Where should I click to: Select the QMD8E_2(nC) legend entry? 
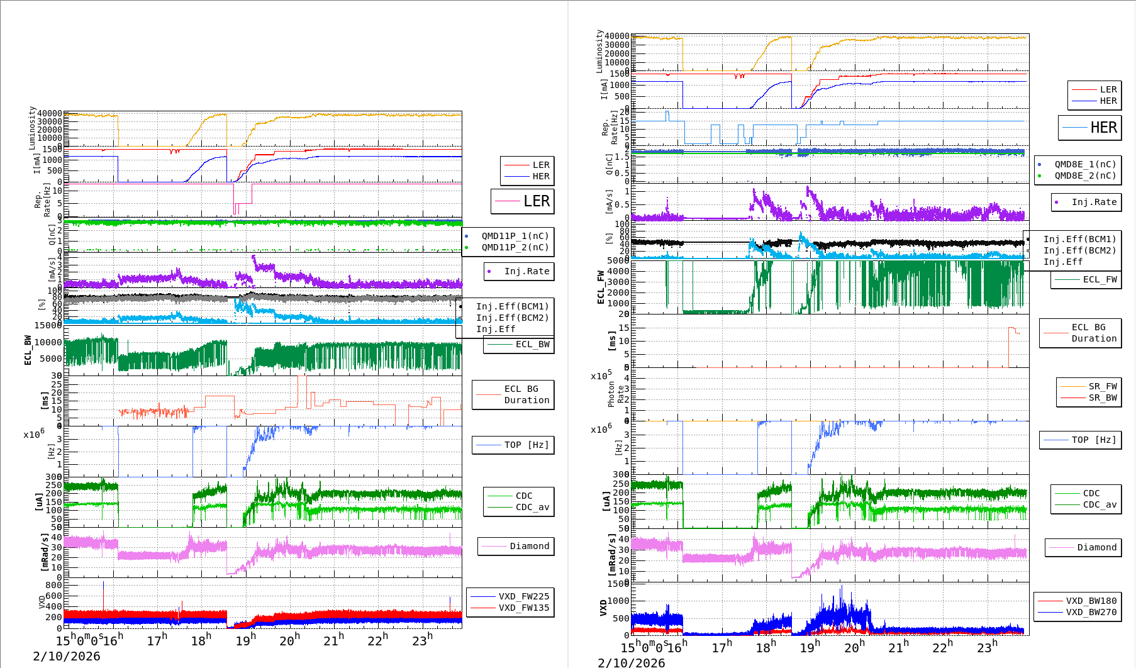(1085, 175)
